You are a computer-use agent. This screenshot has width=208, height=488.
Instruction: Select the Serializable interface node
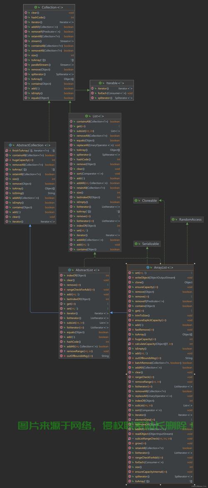pyautogui.click(x=147, y=244)
